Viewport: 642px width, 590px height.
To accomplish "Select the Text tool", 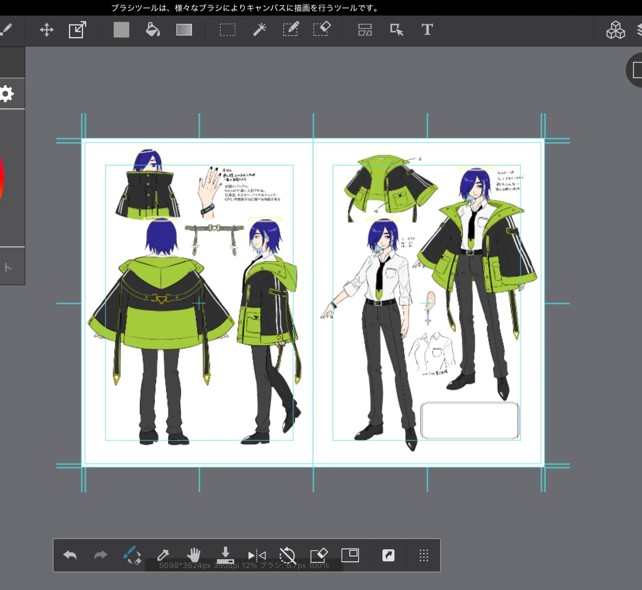I will pyautogui.click(x=427, y=30).
